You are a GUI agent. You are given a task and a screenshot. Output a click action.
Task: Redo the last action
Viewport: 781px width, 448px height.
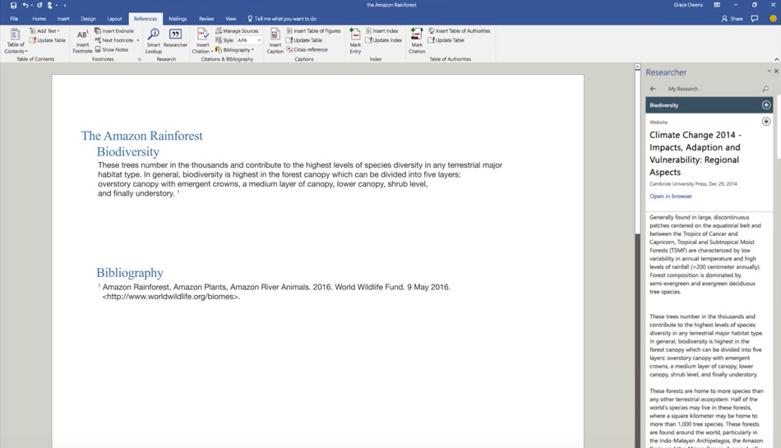pos(39,5)
